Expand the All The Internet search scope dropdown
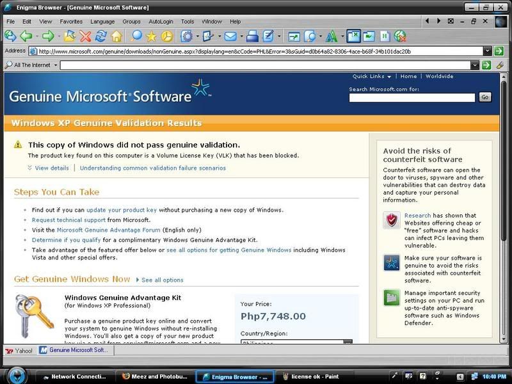 click(56, 65)
